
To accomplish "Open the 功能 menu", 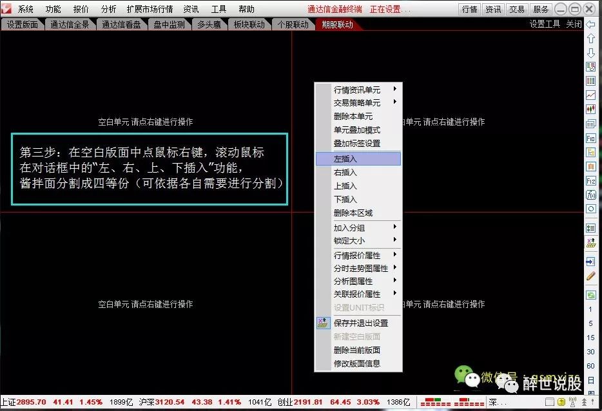I will pos(53,9).
